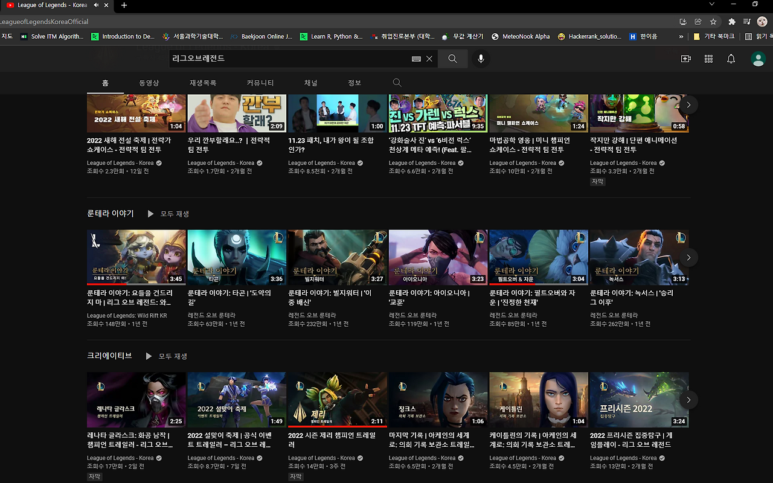The image size is (773, 483).
Task: Switch to the 재생목록 tab
Action: point(203,83)
